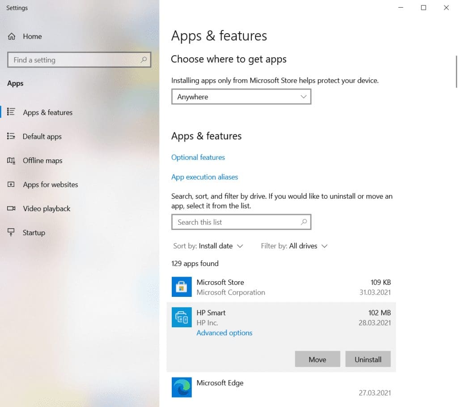
Task: Click the magnifier in Find a setting
Action: [x=144, y=60]
